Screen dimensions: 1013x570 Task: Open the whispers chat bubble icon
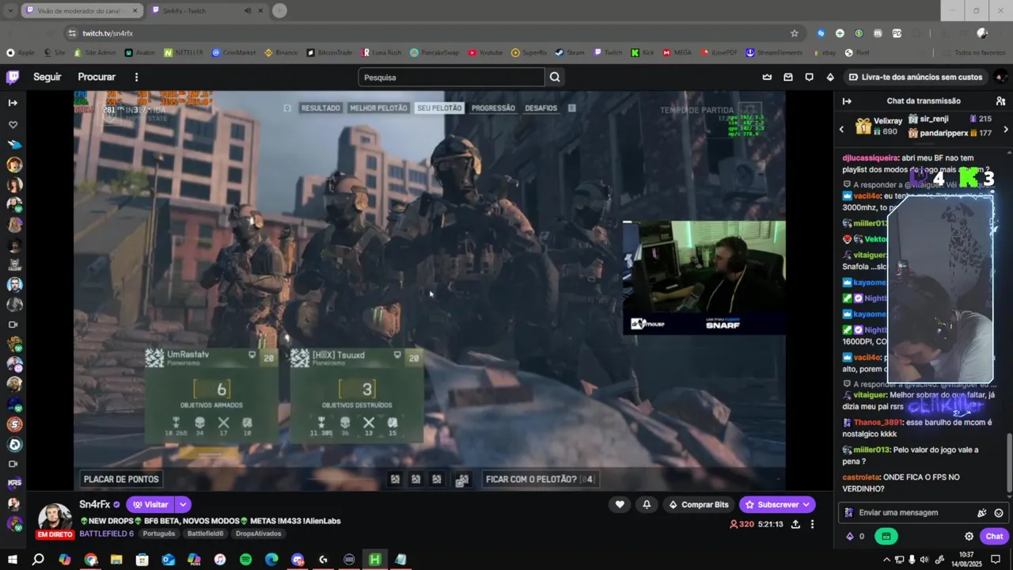809,77
